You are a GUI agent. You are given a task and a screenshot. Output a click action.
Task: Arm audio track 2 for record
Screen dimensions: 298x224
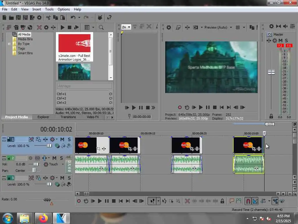click(x=30, y=158)
